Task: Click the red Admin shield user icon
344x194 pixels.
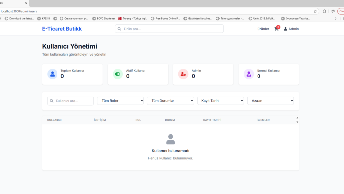Action: point(183,74)
